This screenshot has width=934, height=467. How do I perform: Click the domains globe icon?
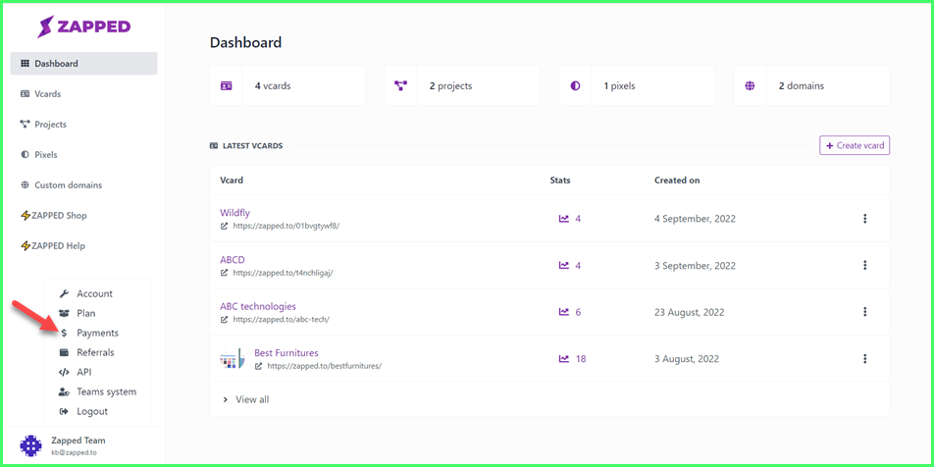point(750,85)
